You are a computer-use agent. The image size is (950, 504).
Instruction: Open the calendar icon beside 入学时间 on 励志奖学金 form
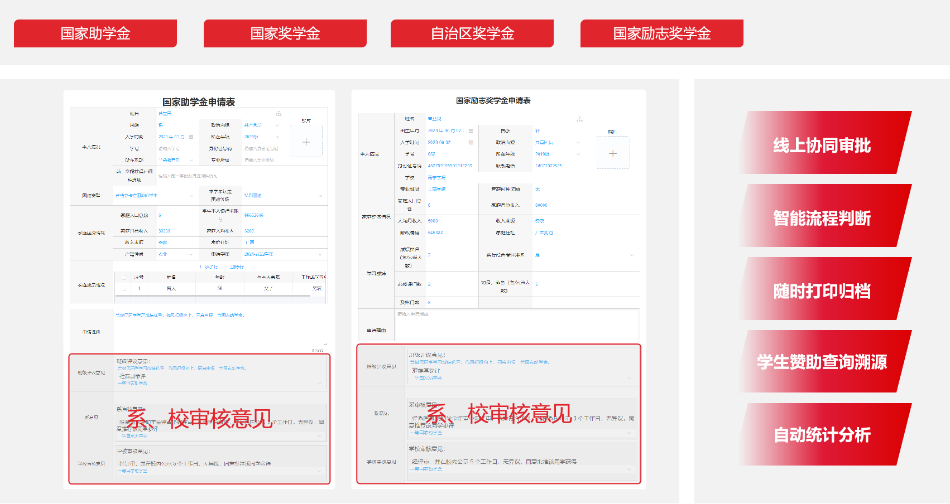pos(471,142)
